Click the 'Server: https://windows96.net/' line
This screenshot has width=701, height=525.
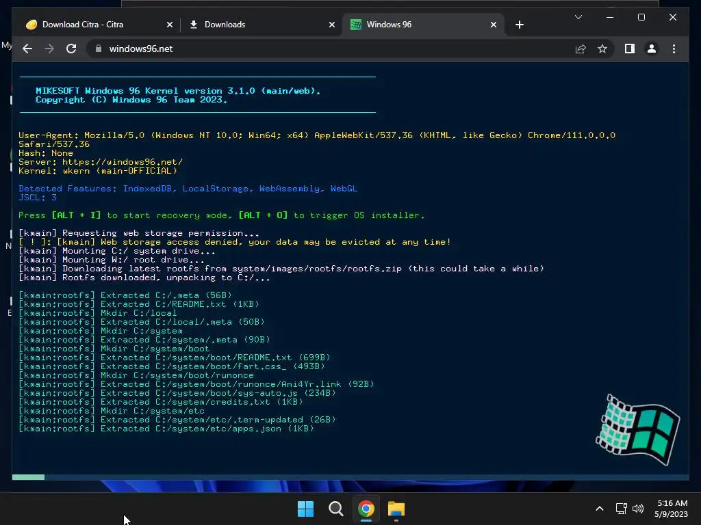coord(101,161)
